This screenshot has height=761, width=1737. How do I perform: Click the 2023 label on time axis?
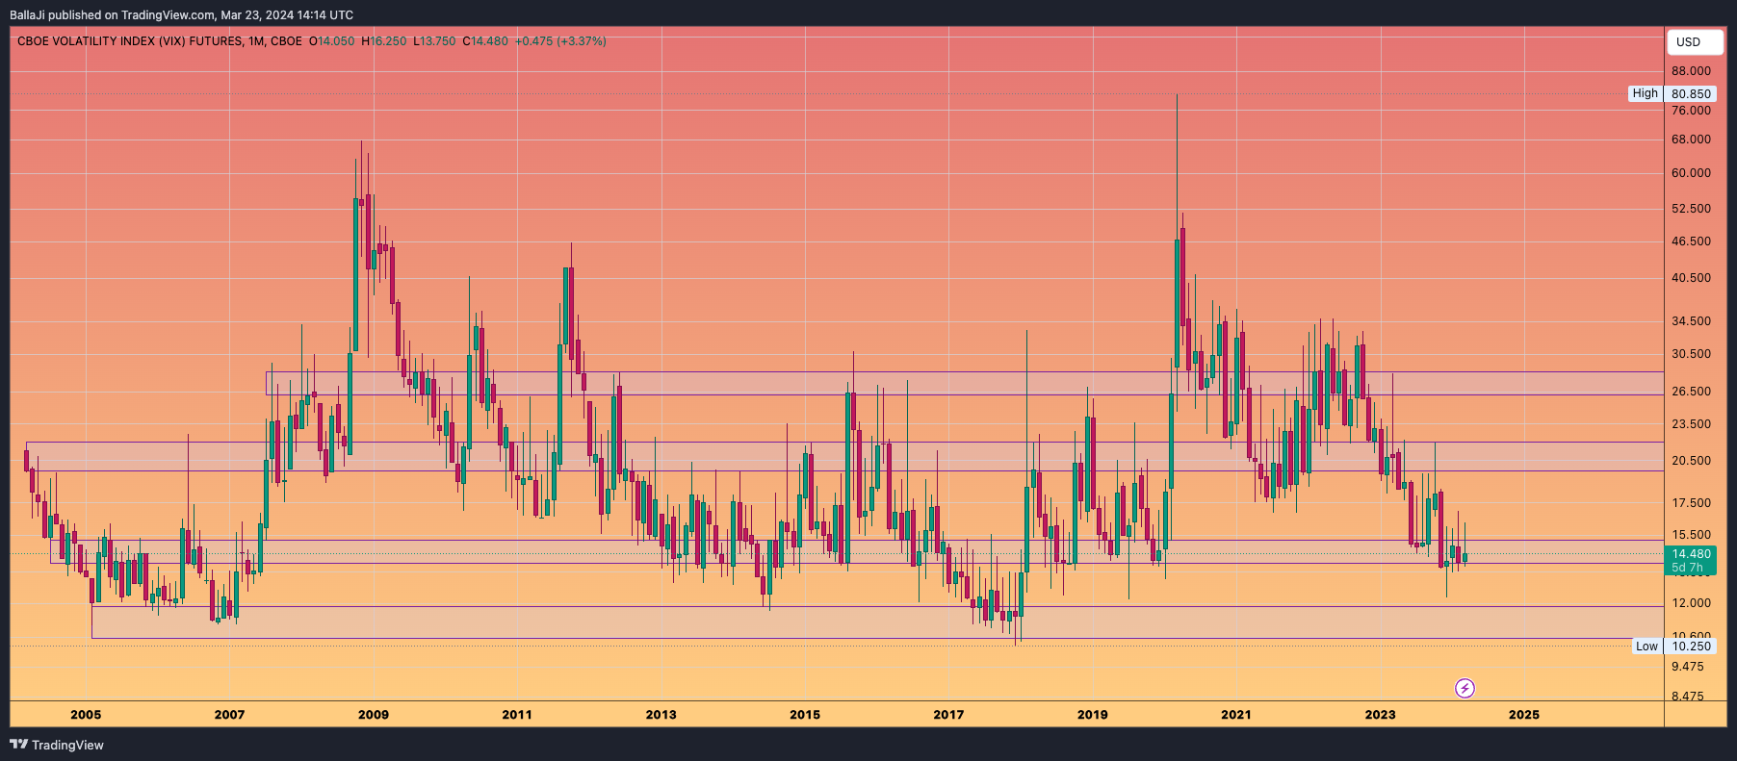tap(1380, 714)
